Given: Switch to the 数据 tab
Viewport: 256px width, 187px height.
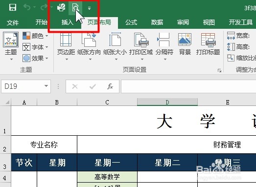Looking at the screenshot, I should [x=157, y=22].
